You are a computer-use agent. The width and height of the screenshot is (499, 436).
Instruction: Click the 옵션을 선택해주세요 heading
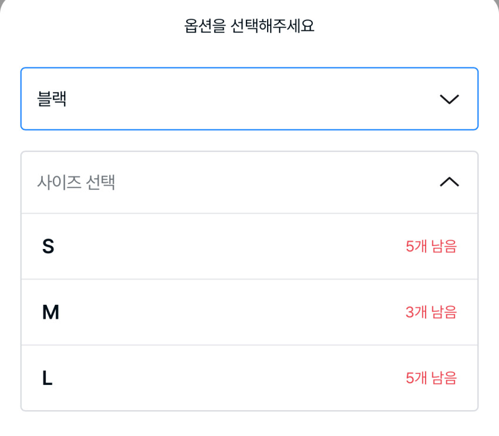(249, 26)
